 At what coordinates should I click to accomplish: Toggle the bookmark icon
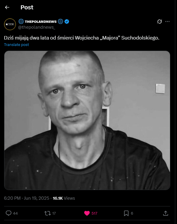coord(126,213)
